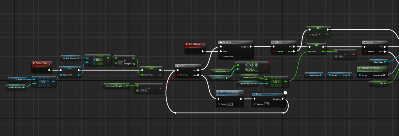
Task: Click the array grid pin on All Spline Paths
Action: click(x=78, y=58)
